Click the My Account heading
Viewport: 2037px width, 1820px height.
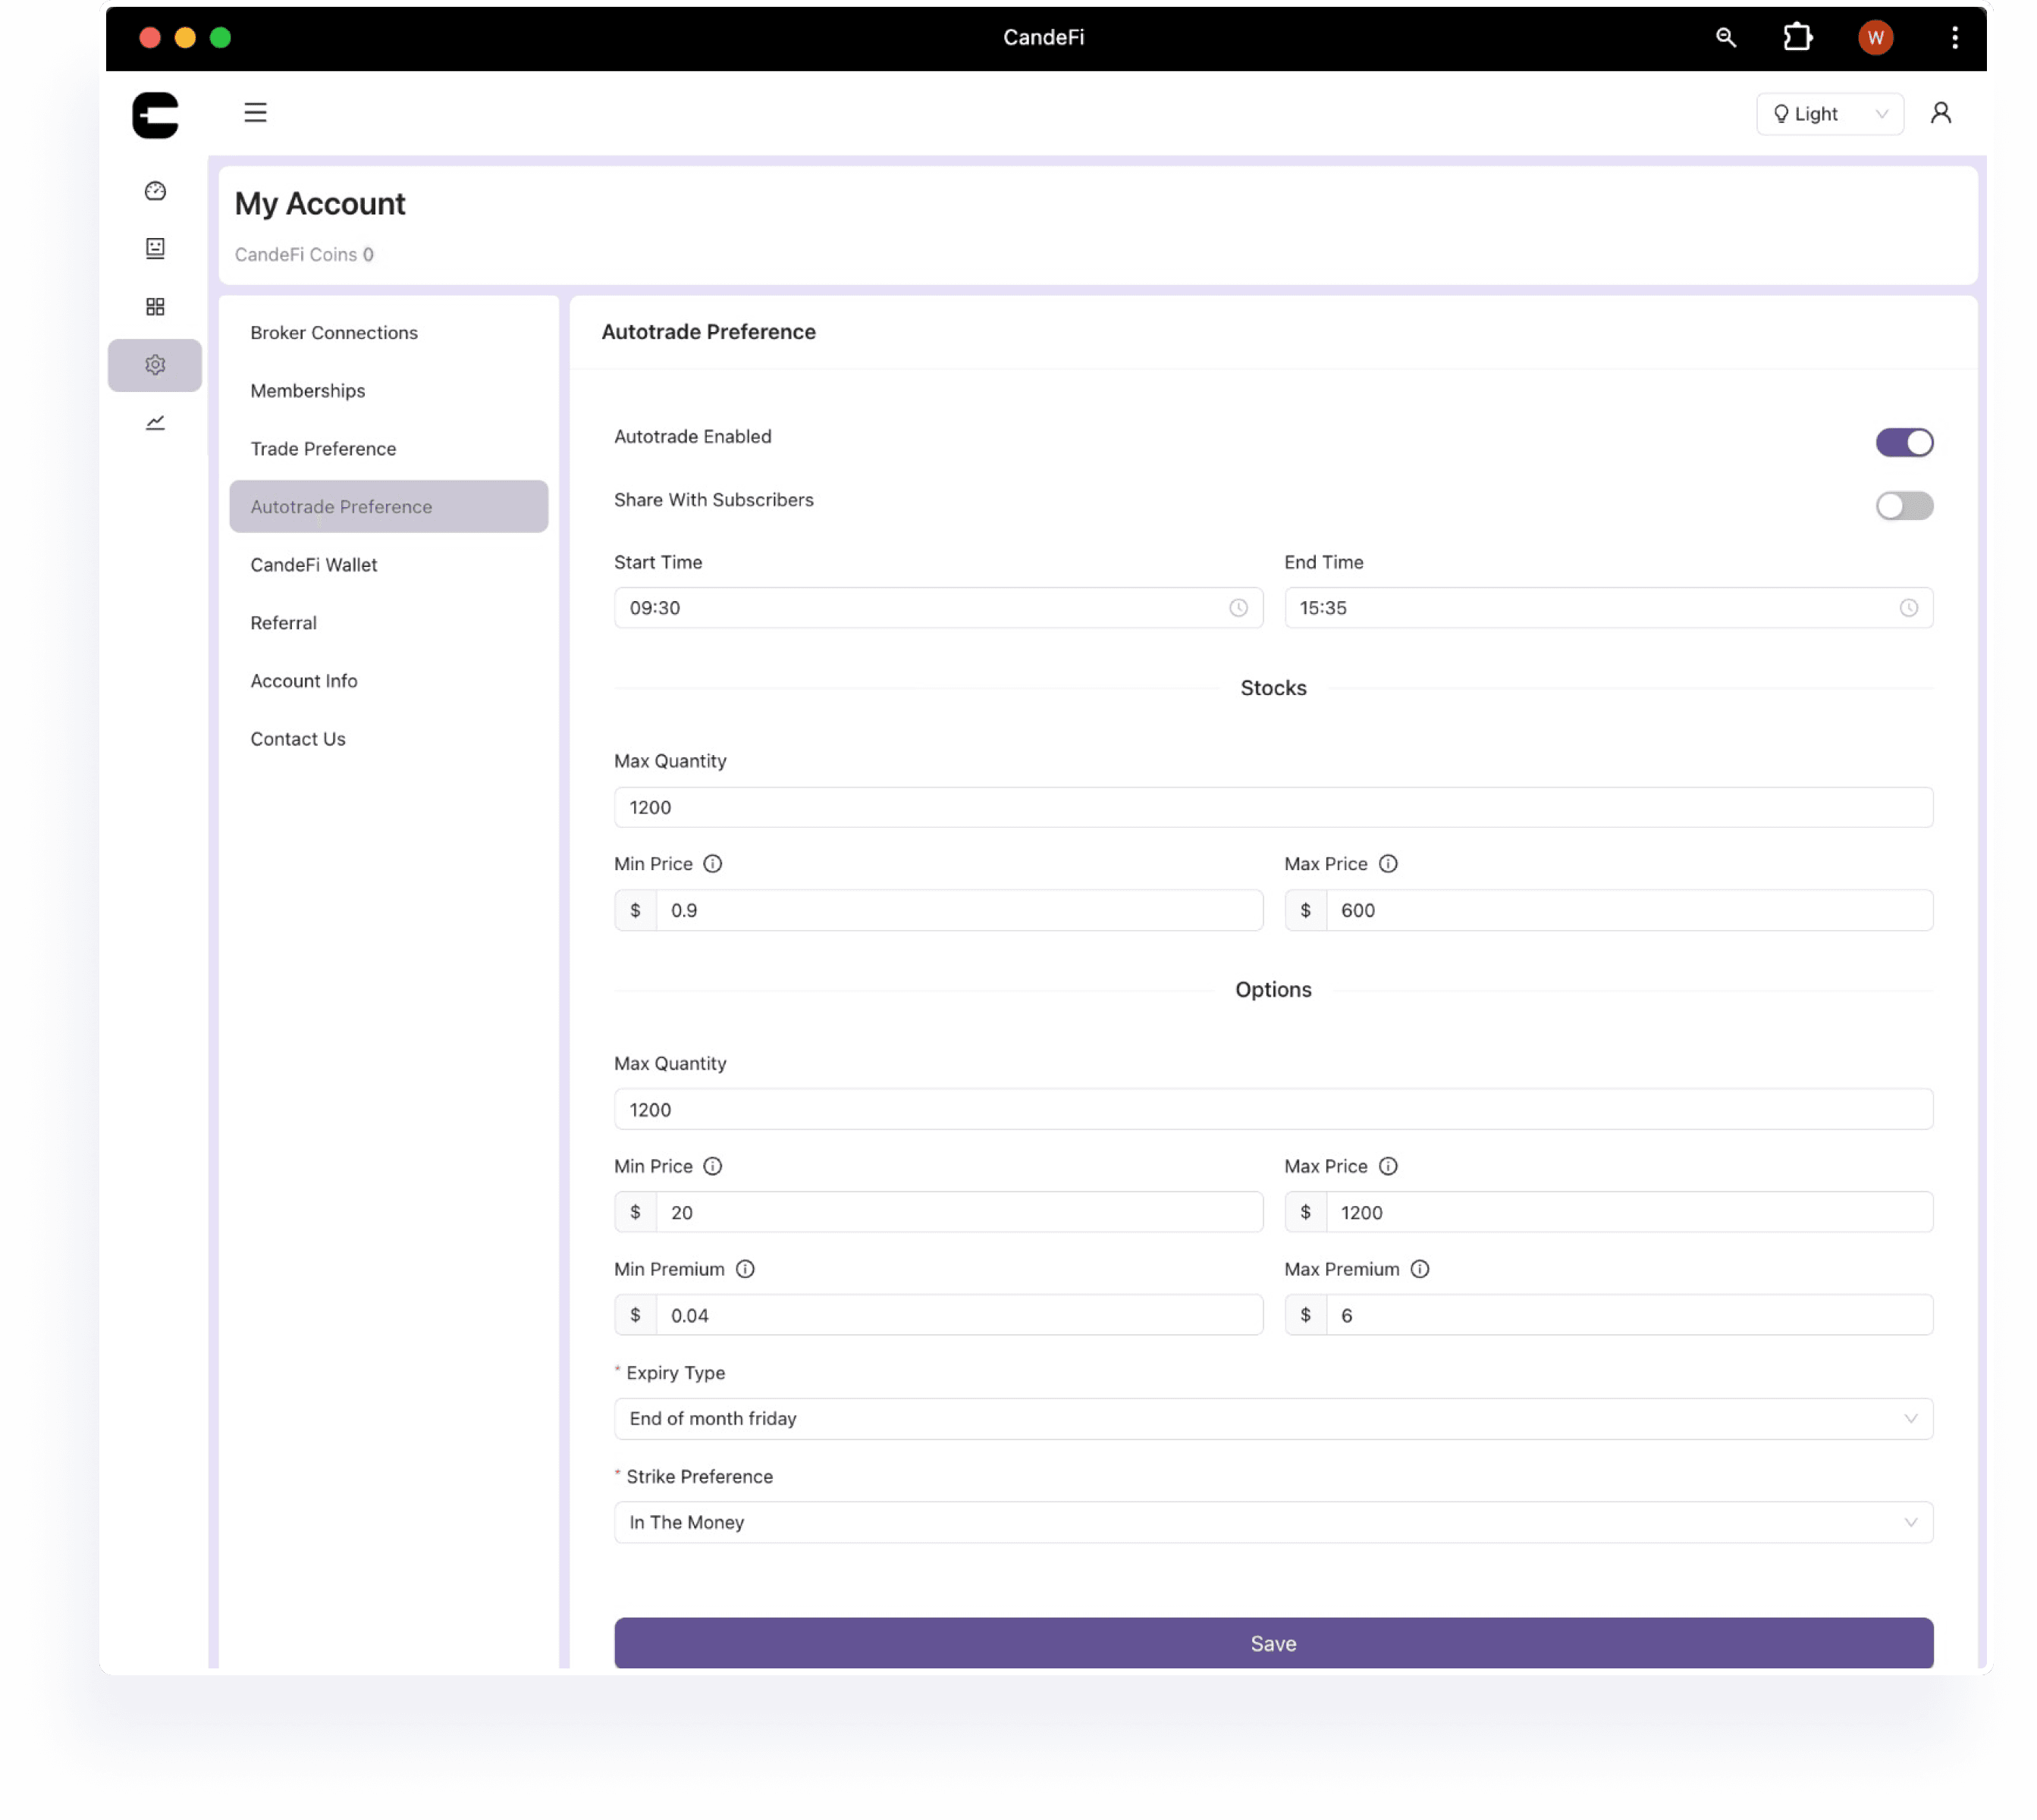pyautogui.click(x=320, y=204)
